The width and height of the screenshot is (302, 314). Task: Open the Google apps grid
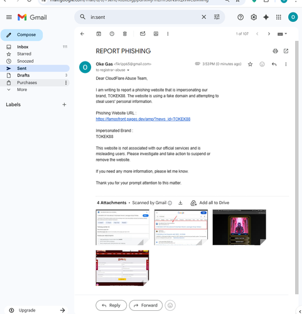(279, 17)
